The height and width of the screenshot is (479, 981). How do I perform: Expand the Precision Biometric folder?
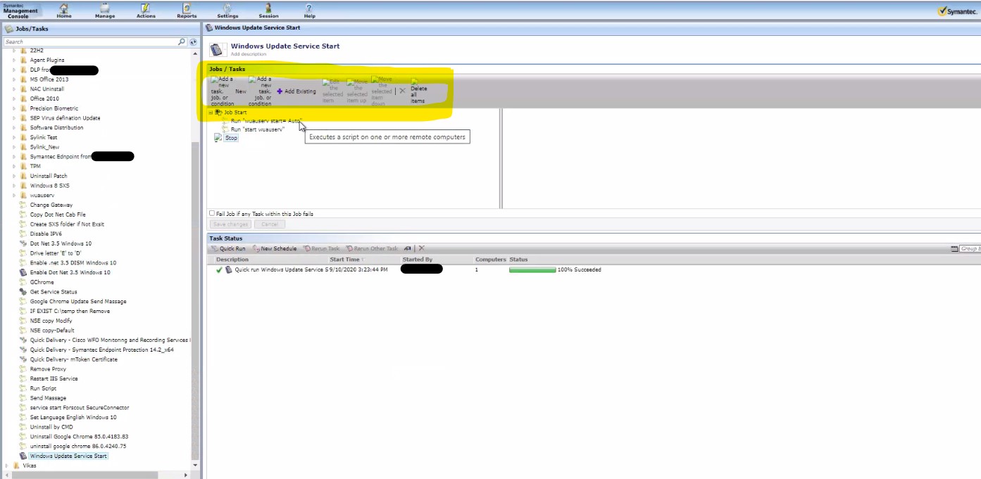click(x=14, y=108)
